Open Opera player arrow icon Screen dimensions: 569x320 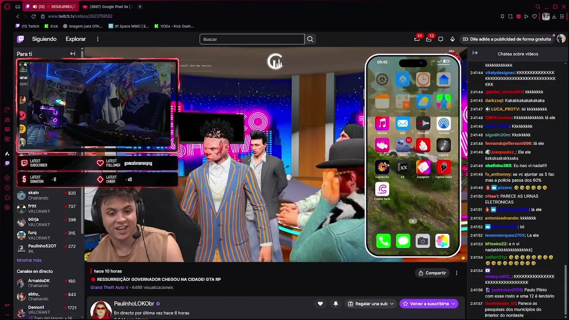(x=526, y=16)
